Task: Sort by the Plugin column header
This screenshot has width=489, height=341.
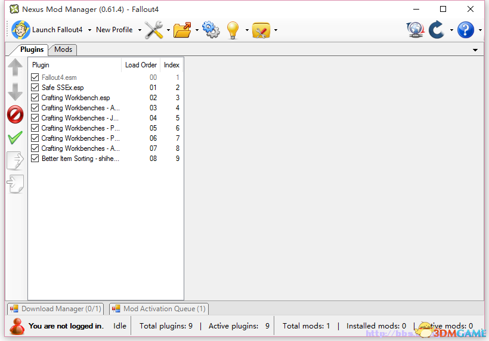Action: 75,65
